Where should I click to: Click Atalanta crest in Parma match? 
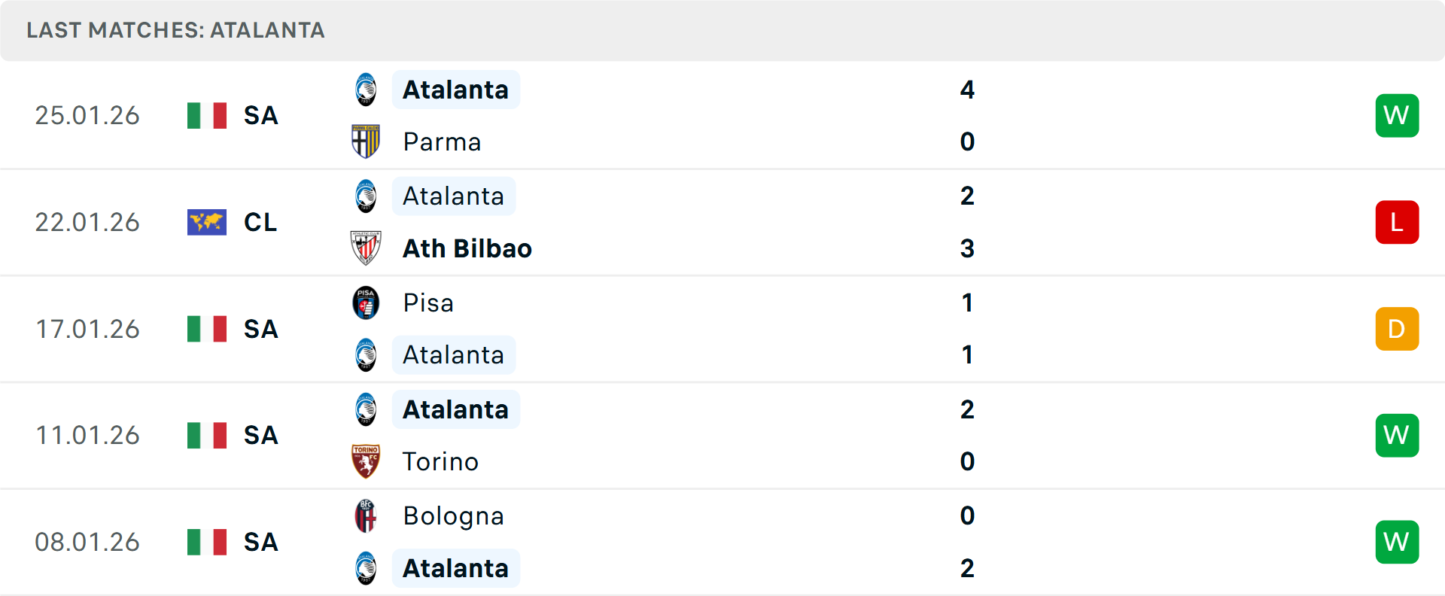(x=366, y=90)
